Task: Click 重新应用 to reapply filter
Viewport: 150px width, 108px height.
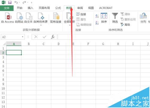Action: pyautogui.click(x=128, y=19)
